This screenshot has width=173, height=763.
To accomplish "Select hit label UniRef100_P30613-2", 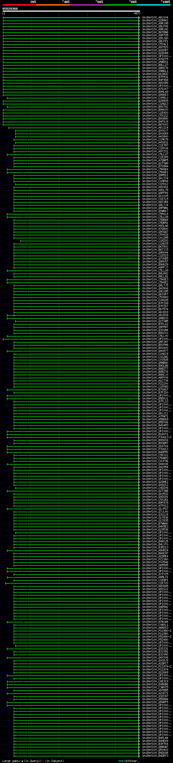I will [157, 437].
